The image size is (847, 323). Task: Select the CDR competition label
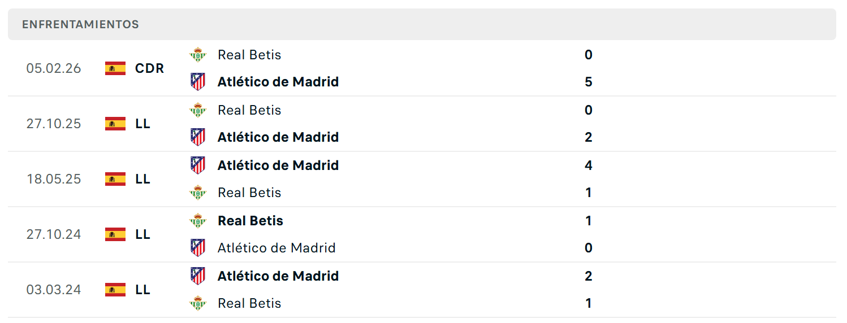[x=150, y=68]
